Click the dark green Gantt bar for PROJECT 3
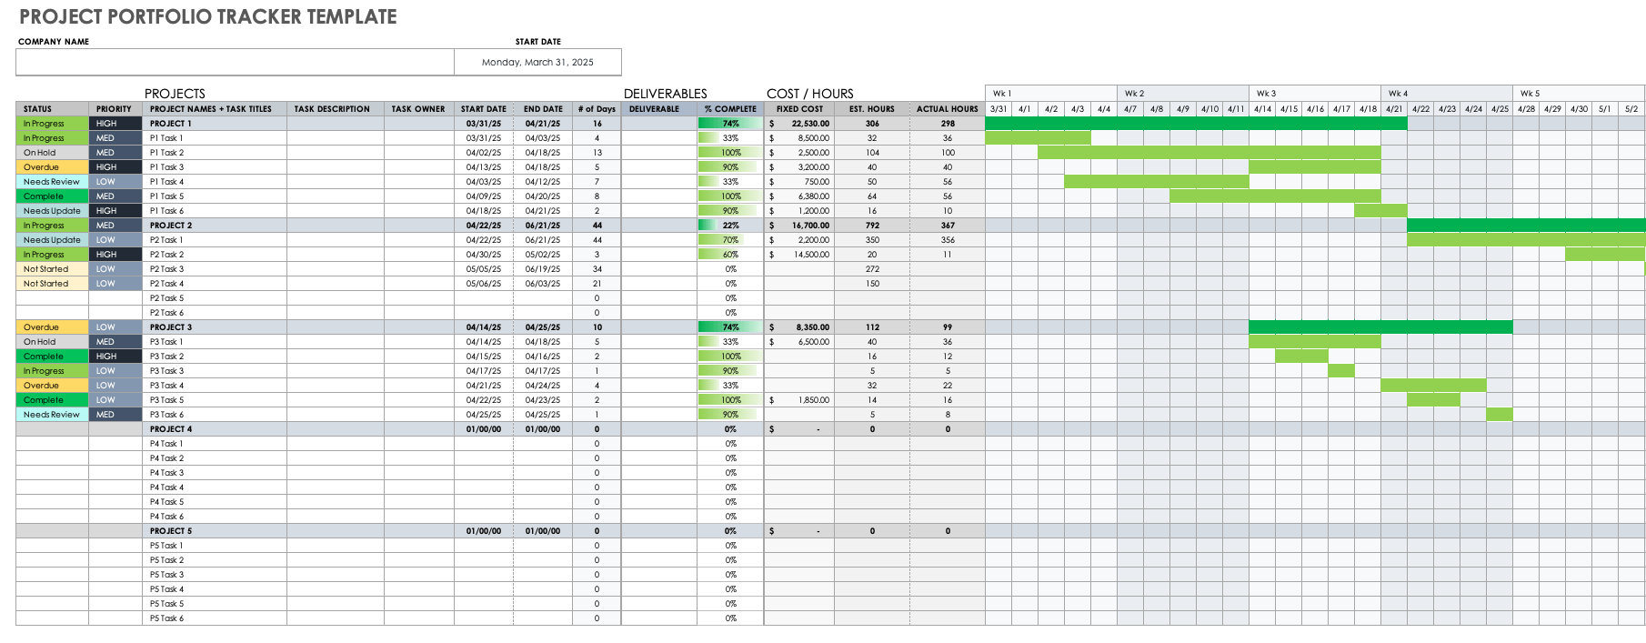 tap(1380, 327)
